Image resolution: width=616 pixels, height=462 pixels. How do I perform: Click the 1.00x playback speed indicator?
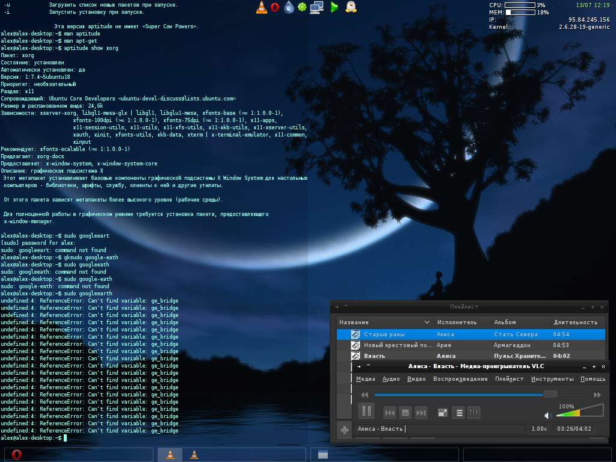coord(539,429)
